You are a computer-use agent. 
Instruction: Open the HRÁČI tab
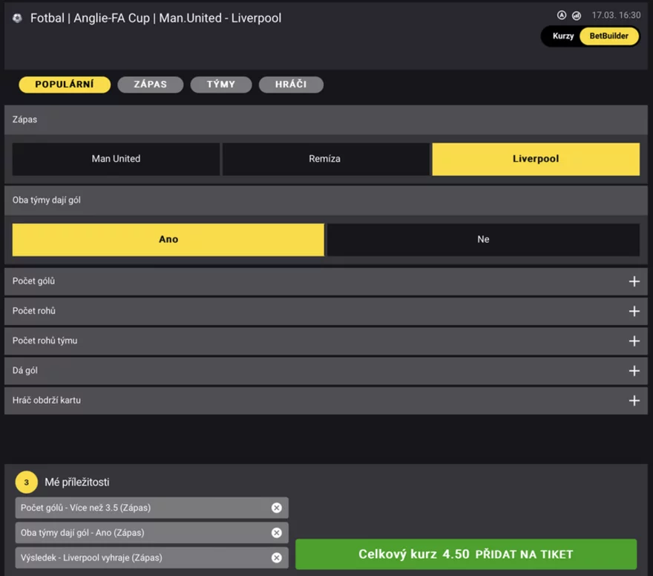pos(291,85)
